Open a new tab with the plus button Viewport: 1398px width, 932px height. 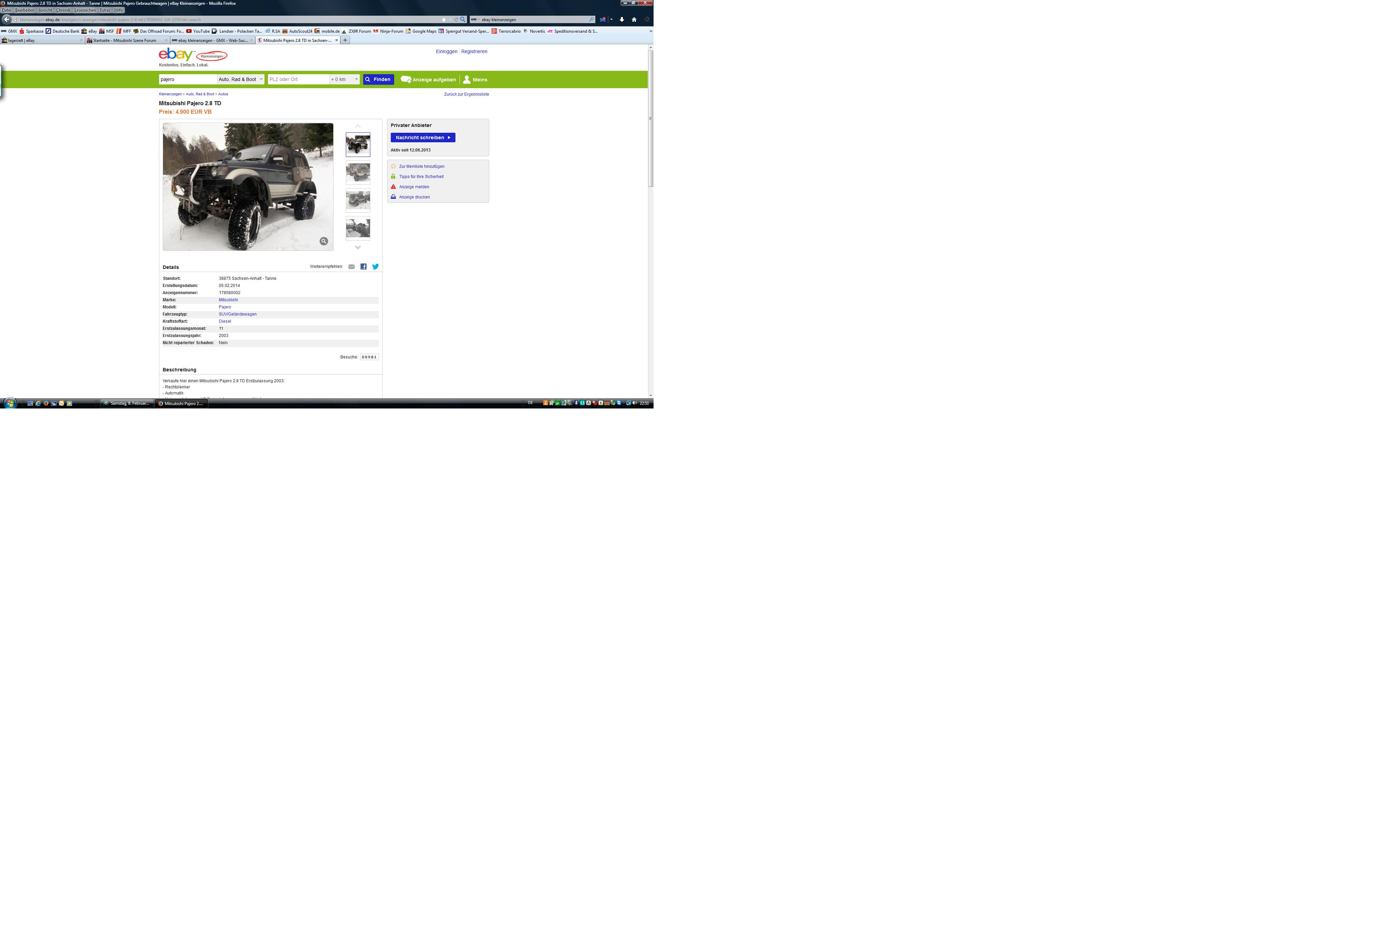[x=345, y=41]
